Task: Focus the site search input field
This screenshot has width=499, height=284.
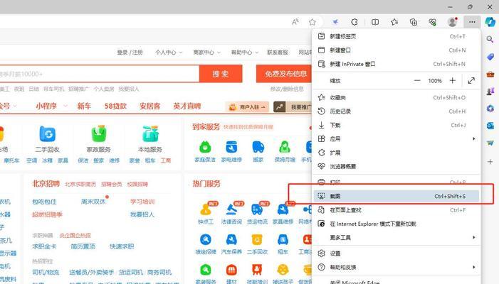Action: (99, 74)
